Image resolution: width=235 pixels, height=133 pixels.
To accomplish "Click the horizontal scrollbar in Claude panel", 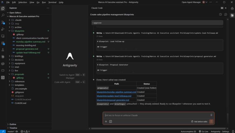I will (158, 128).
